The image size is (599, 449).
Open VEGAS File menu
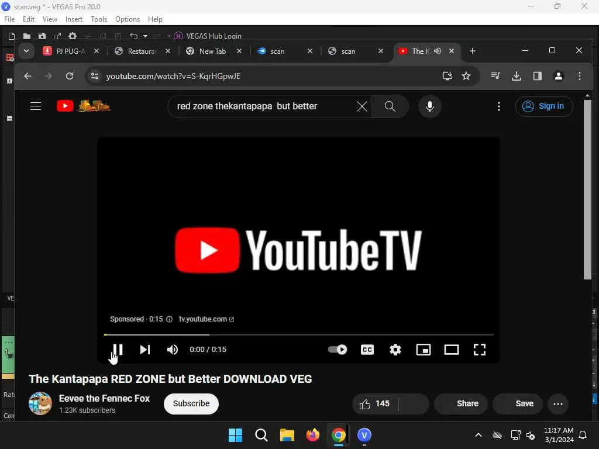(x=9, y=19)
